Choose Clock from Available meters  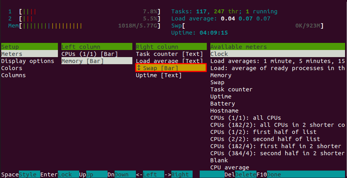click(x=278, y=54)
